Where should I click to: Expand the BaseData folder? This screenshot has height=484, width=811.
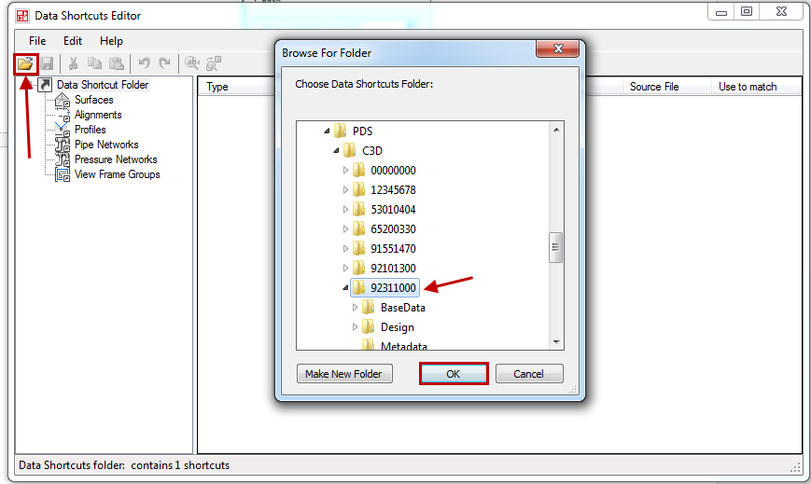point(356,307)
